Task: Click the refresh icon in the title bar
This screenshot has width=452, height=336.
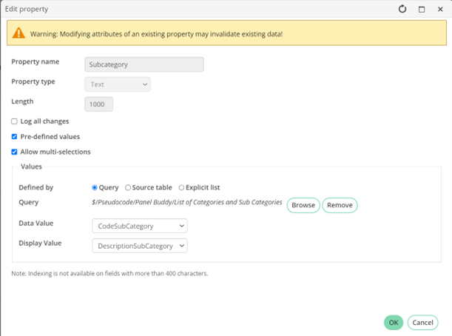Action: click(x=402, y=9)
